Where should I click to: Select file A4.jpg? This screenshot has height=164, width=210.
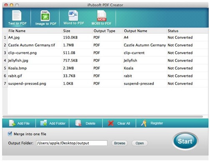pos(14,38)
